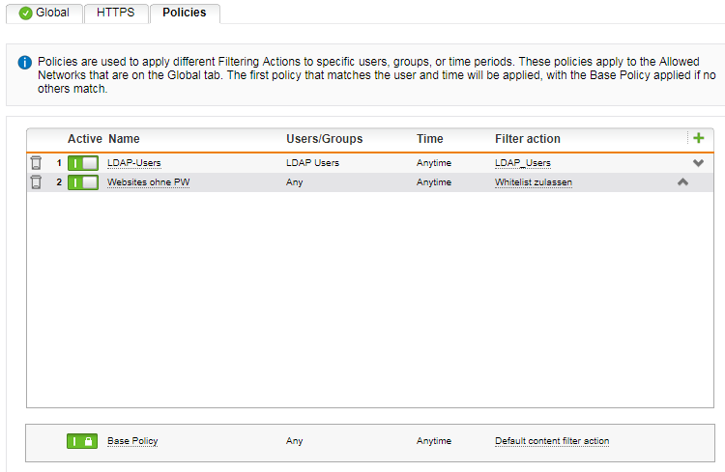This screenshot has width=725, height=472.
Task: Open Default content filter action link
Action: pos(552,441)
